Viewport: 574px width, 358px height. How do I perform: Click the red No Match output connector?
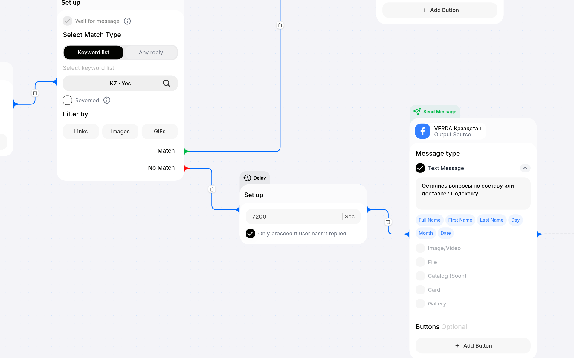[187, 168]
